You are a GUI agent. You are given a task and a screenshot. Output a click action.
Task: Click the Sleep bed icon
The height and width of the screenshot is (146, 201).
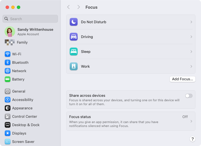pos(74,51)
